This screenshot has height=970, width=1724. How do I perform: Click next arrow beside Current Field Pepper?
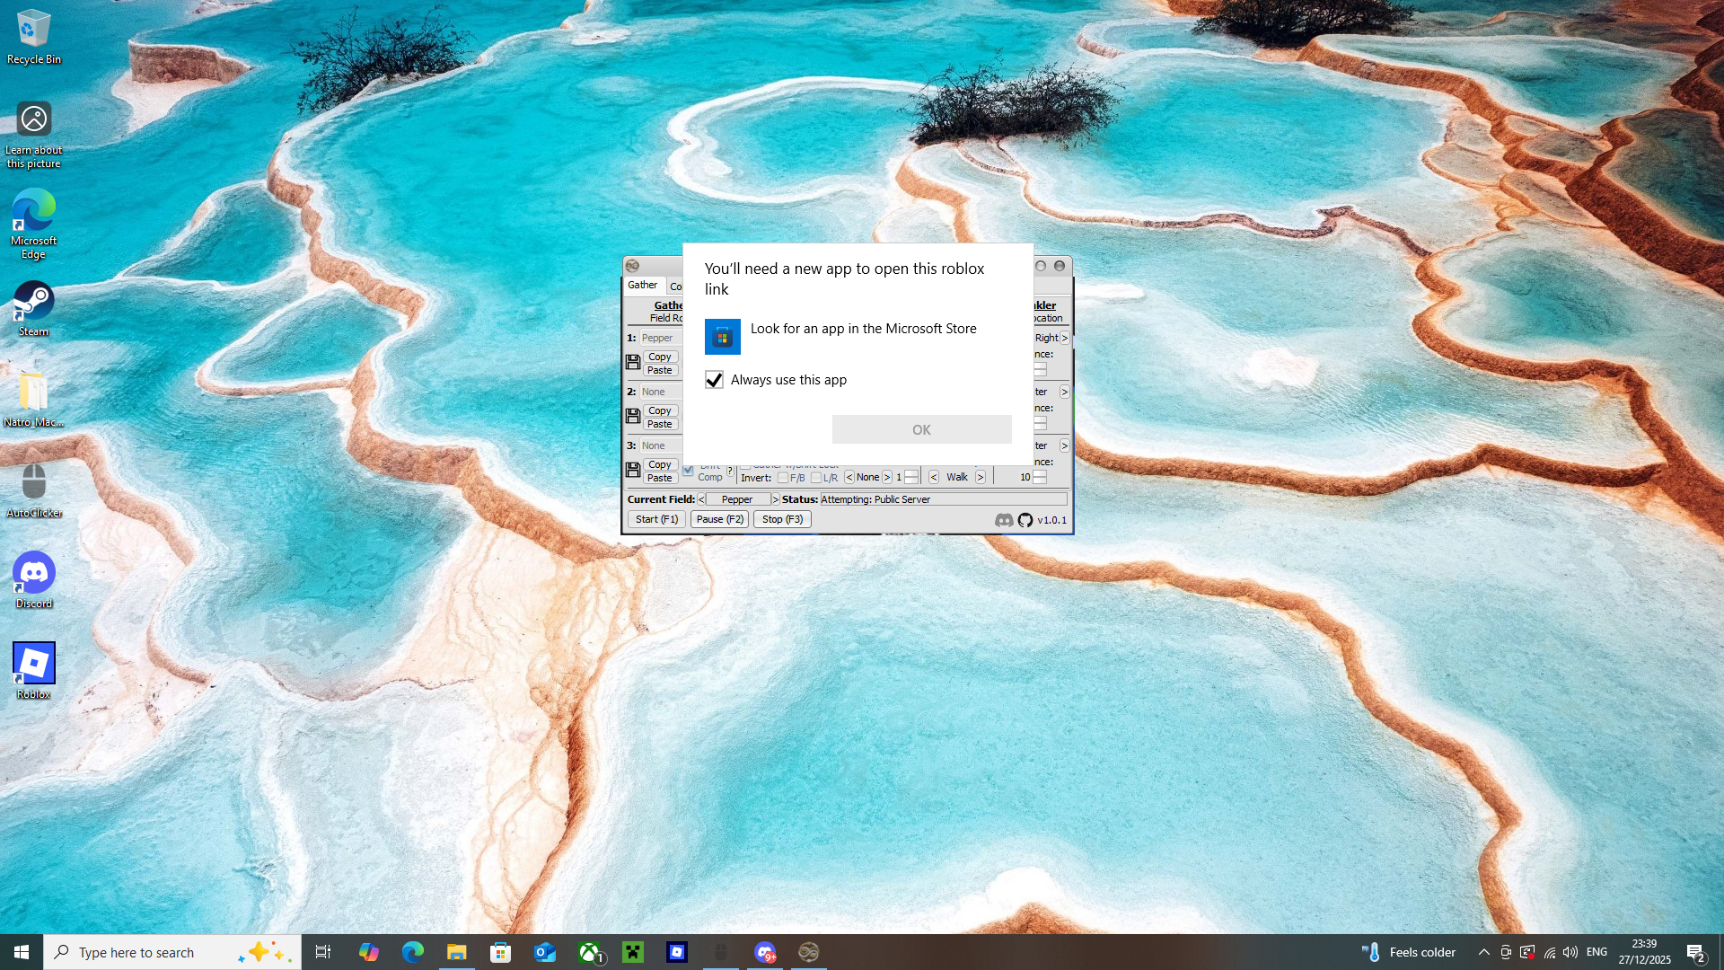[776, 499]
